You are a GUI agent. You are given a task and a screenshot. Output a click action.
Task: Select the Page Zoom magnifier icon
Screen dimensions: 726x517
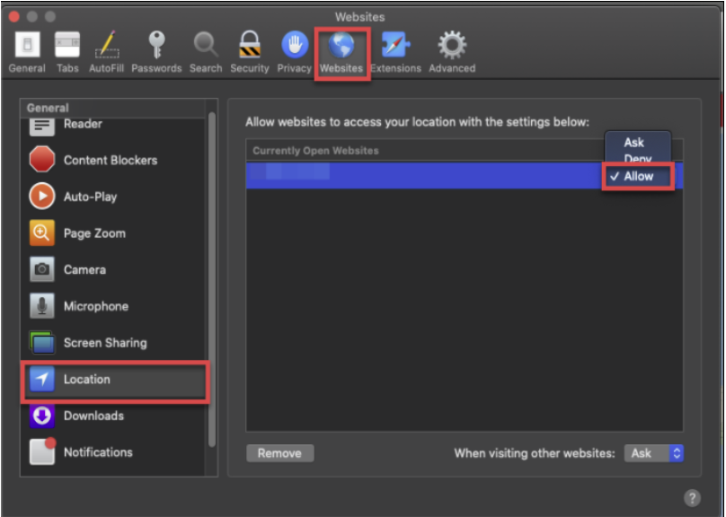point(41,232)
